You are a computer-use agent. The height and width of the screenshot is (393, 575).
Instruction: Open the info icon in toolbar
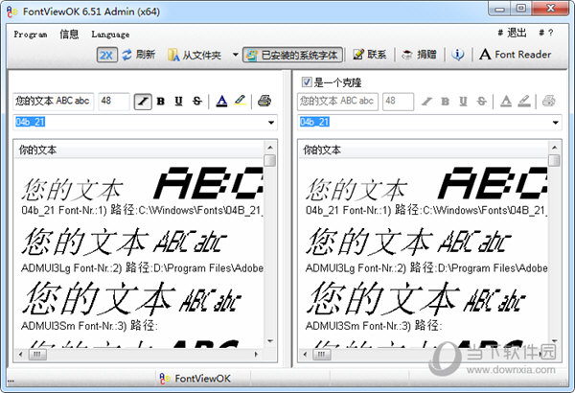click(457, 55)
